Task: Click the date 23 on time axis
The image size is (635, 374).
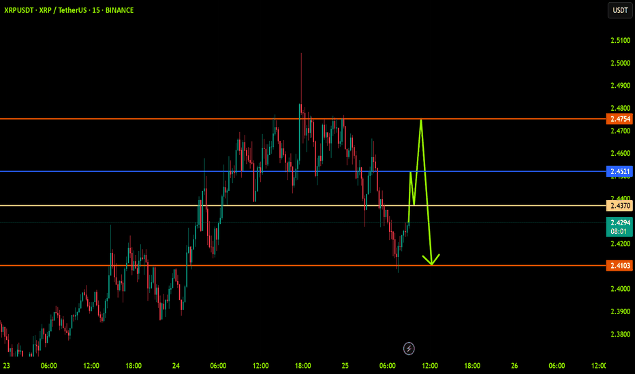Action: coord(7,366)
